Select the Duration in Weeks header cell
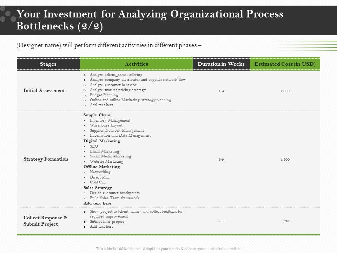Viewport: 337px width, 253px height. [221, 64]
